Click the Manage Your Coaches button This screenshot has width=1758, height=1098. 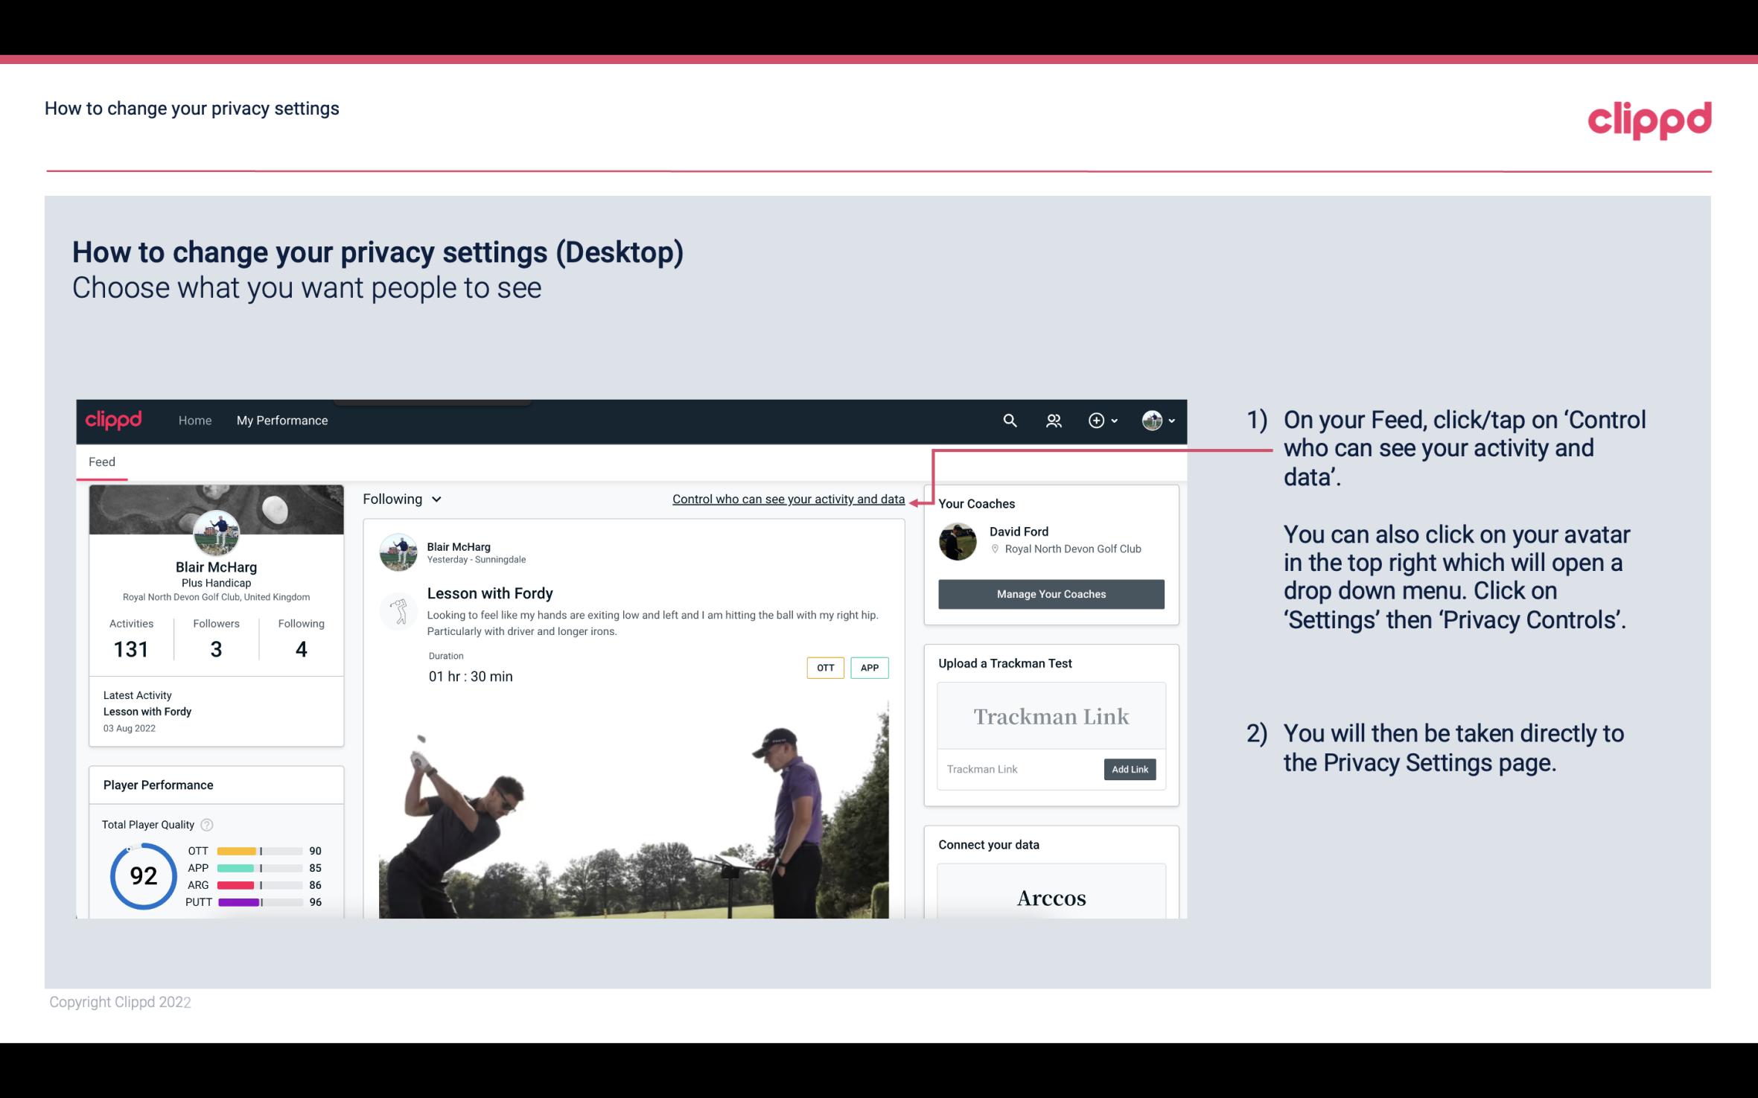pos(1050,593)
